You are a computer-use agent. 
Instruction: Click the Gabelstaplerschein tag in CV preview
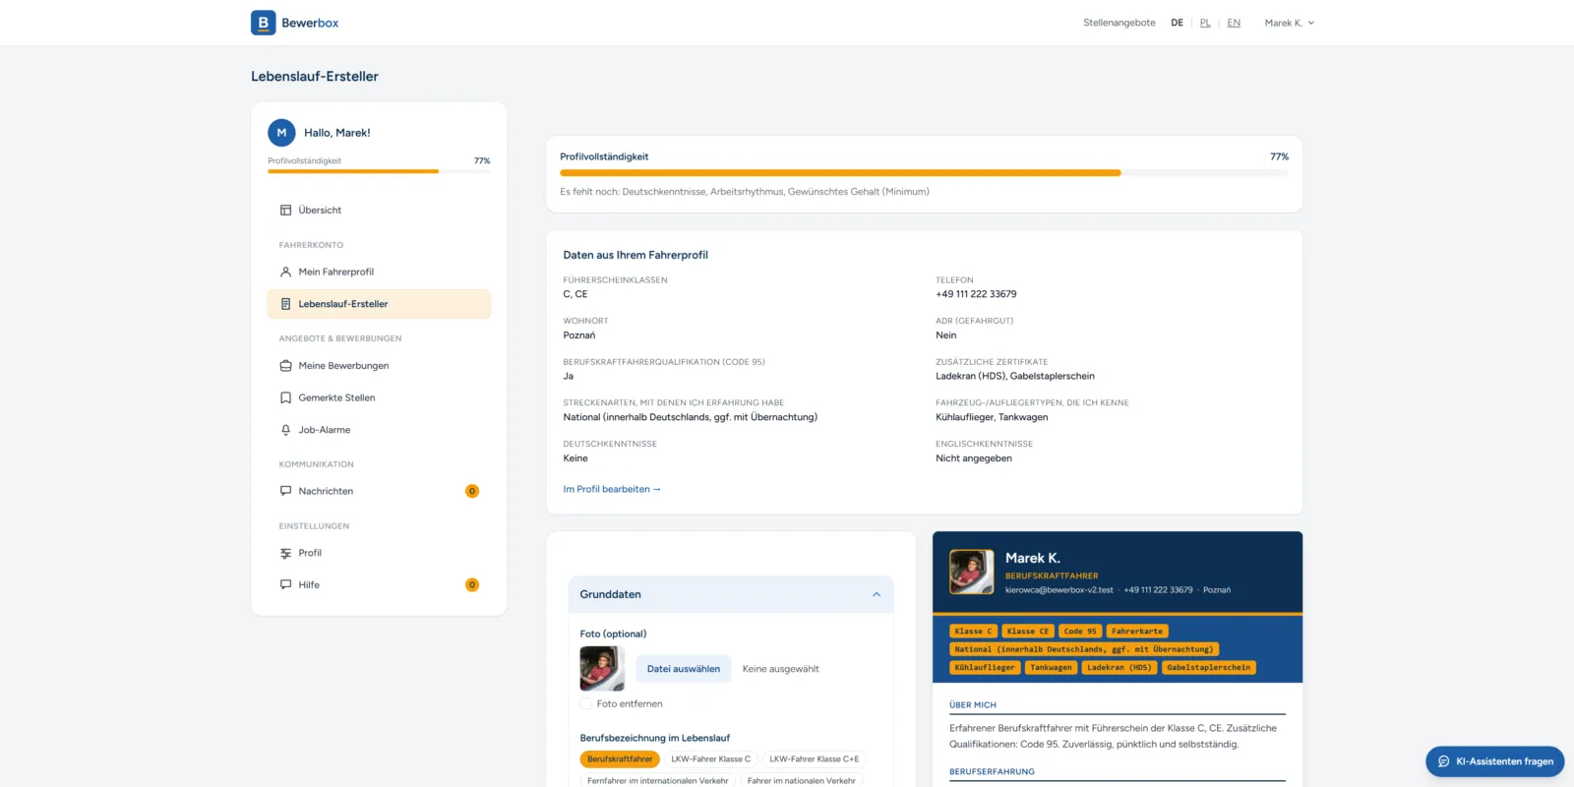coord(1209,668)
